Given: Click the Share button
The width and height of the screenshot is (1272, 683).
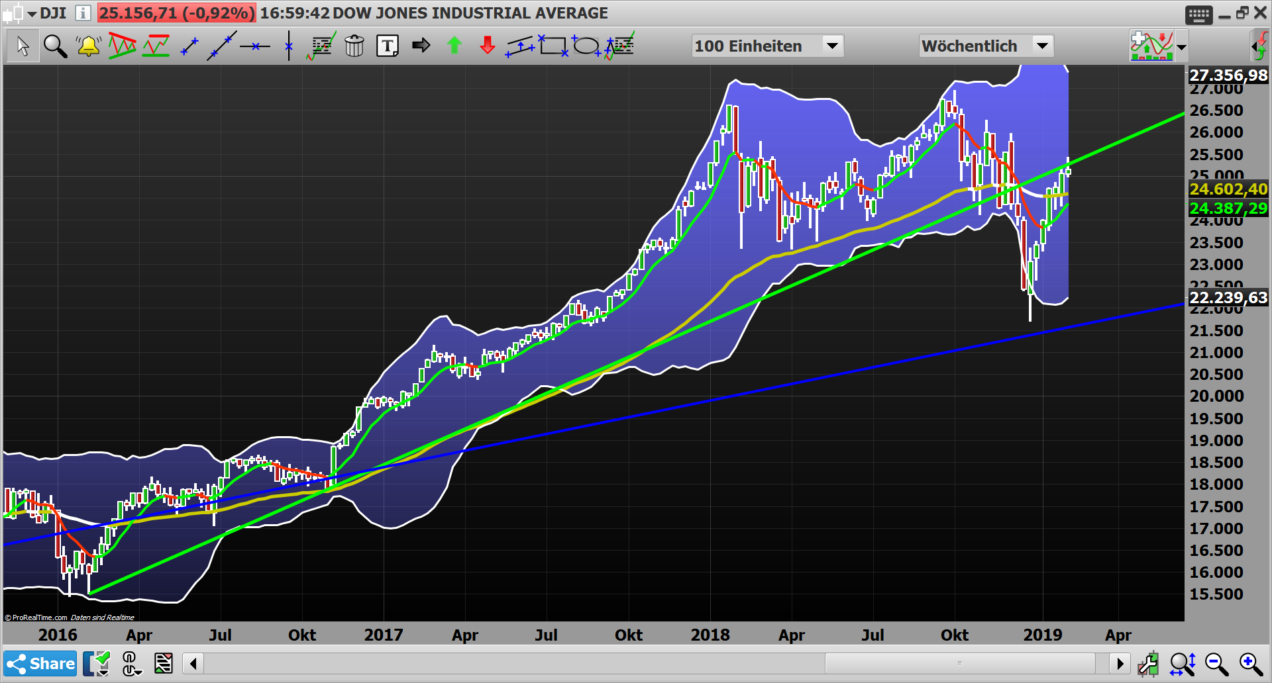Looking at the screenshot, I should [x=40, y=663].
